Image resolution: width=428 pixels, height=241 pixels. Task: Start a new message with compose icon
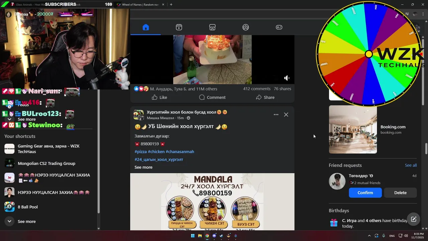pyautogui.click(x=414, y=219)
